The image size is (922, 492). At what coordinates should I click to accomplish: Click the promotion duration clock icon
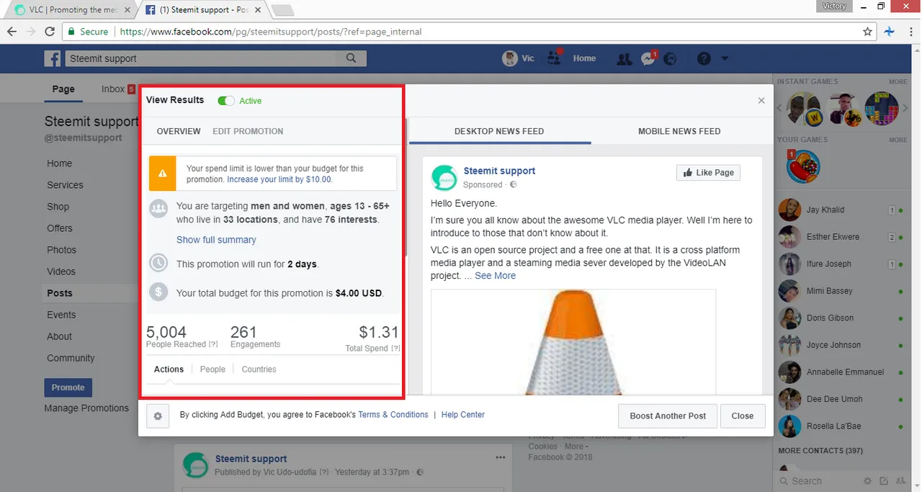point(158,263)
